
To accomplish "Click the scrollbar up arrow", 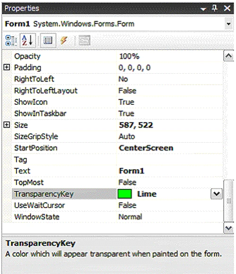I will coord(228,56).
